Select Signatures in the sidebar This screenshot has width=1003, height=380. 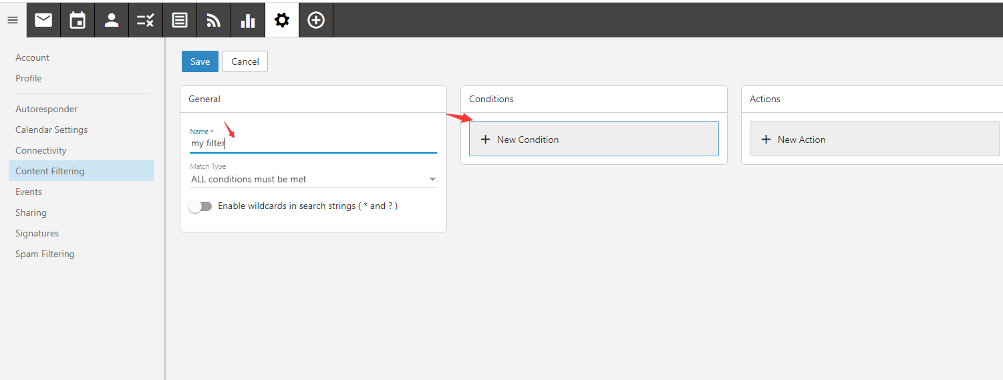point(37,233)
